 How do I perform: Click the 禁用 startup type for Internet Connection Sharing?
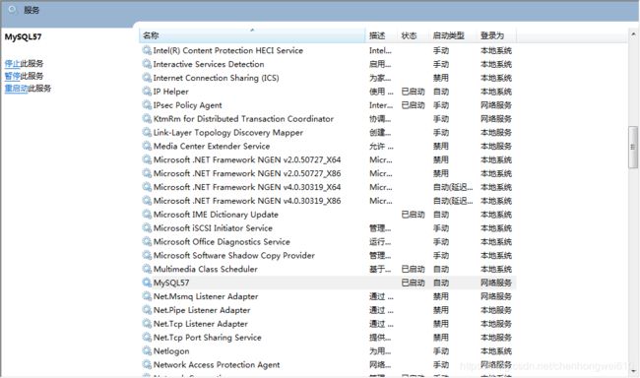coord(441,78)
